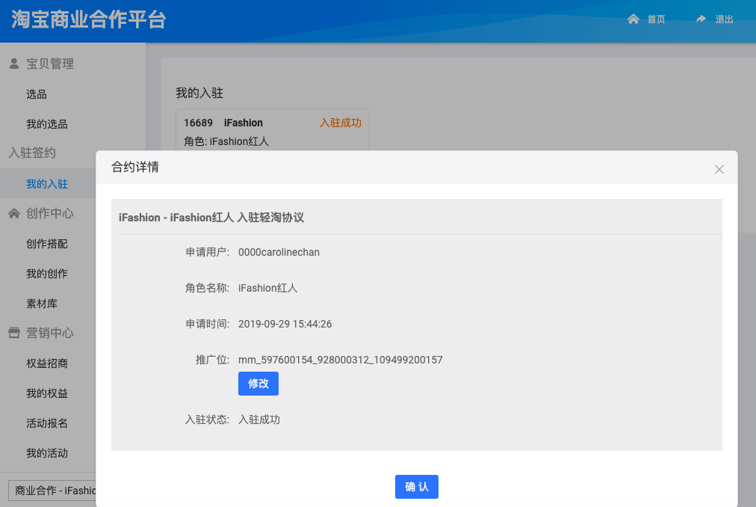Open 活动报名 in the sidebar

click(47, 423)
